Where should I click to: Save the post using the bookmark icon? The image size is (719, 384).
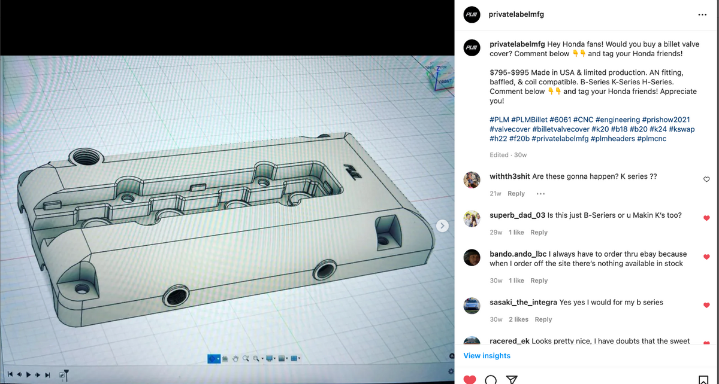(x=703, y=379)
